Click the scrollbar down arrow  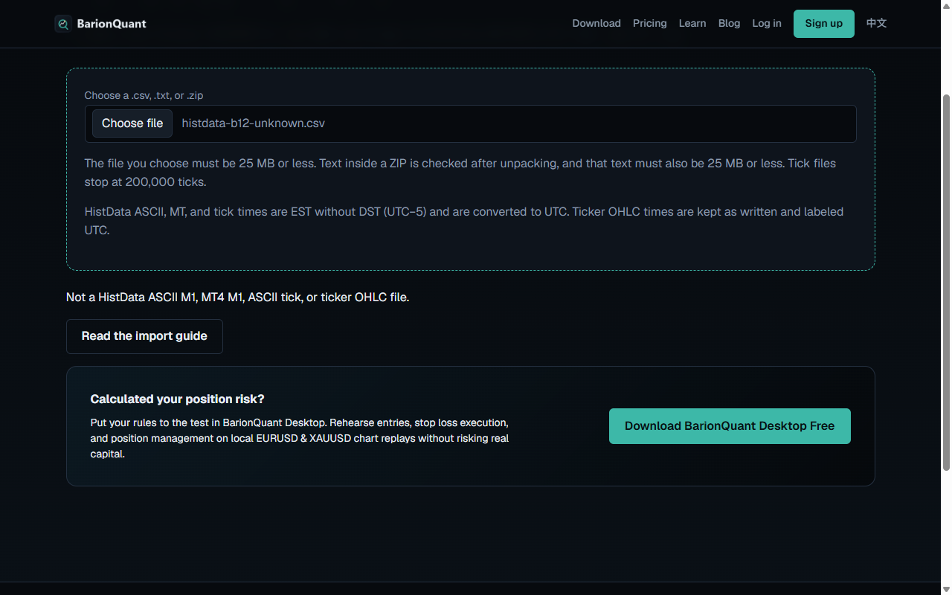946,589
